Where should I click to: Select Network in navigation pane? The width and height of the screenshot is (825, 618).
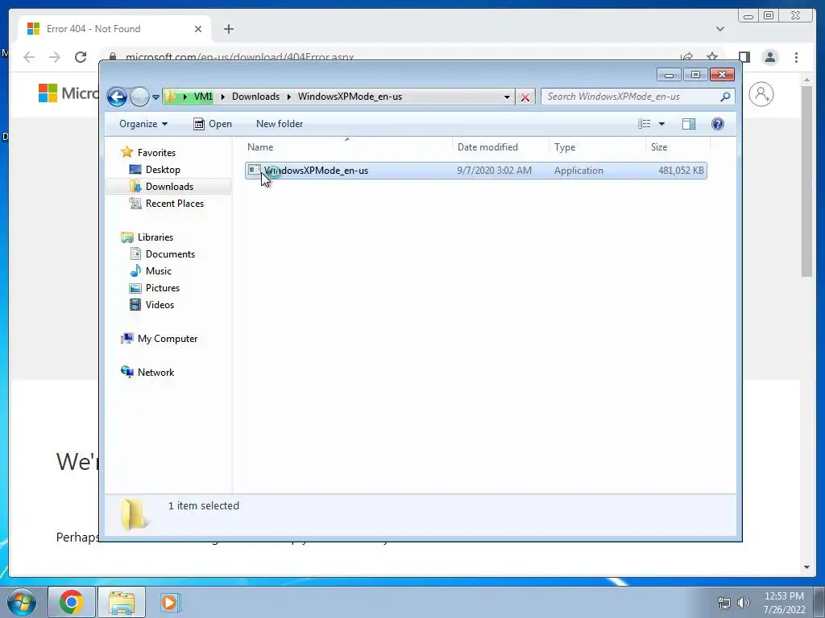[x=155, y=373]
